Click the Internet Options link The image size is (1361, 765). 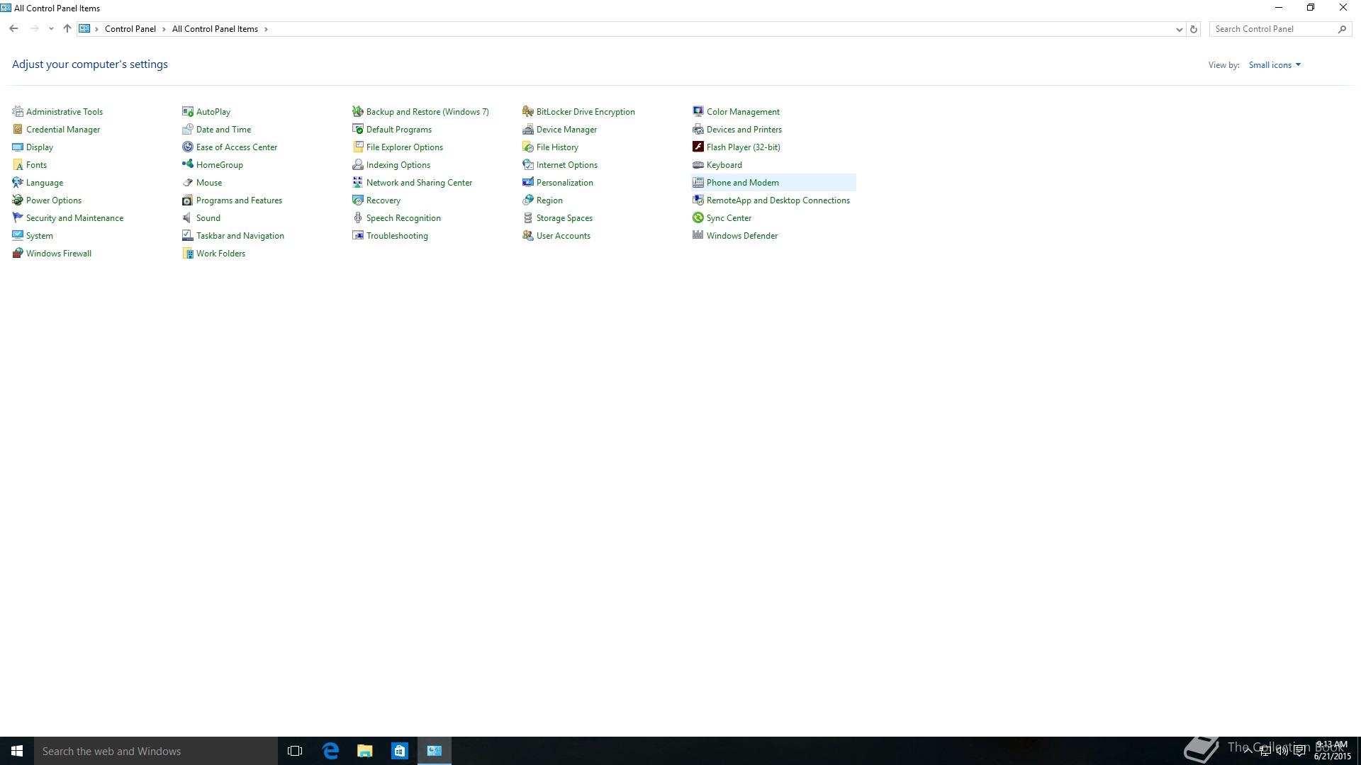(567, 165)
